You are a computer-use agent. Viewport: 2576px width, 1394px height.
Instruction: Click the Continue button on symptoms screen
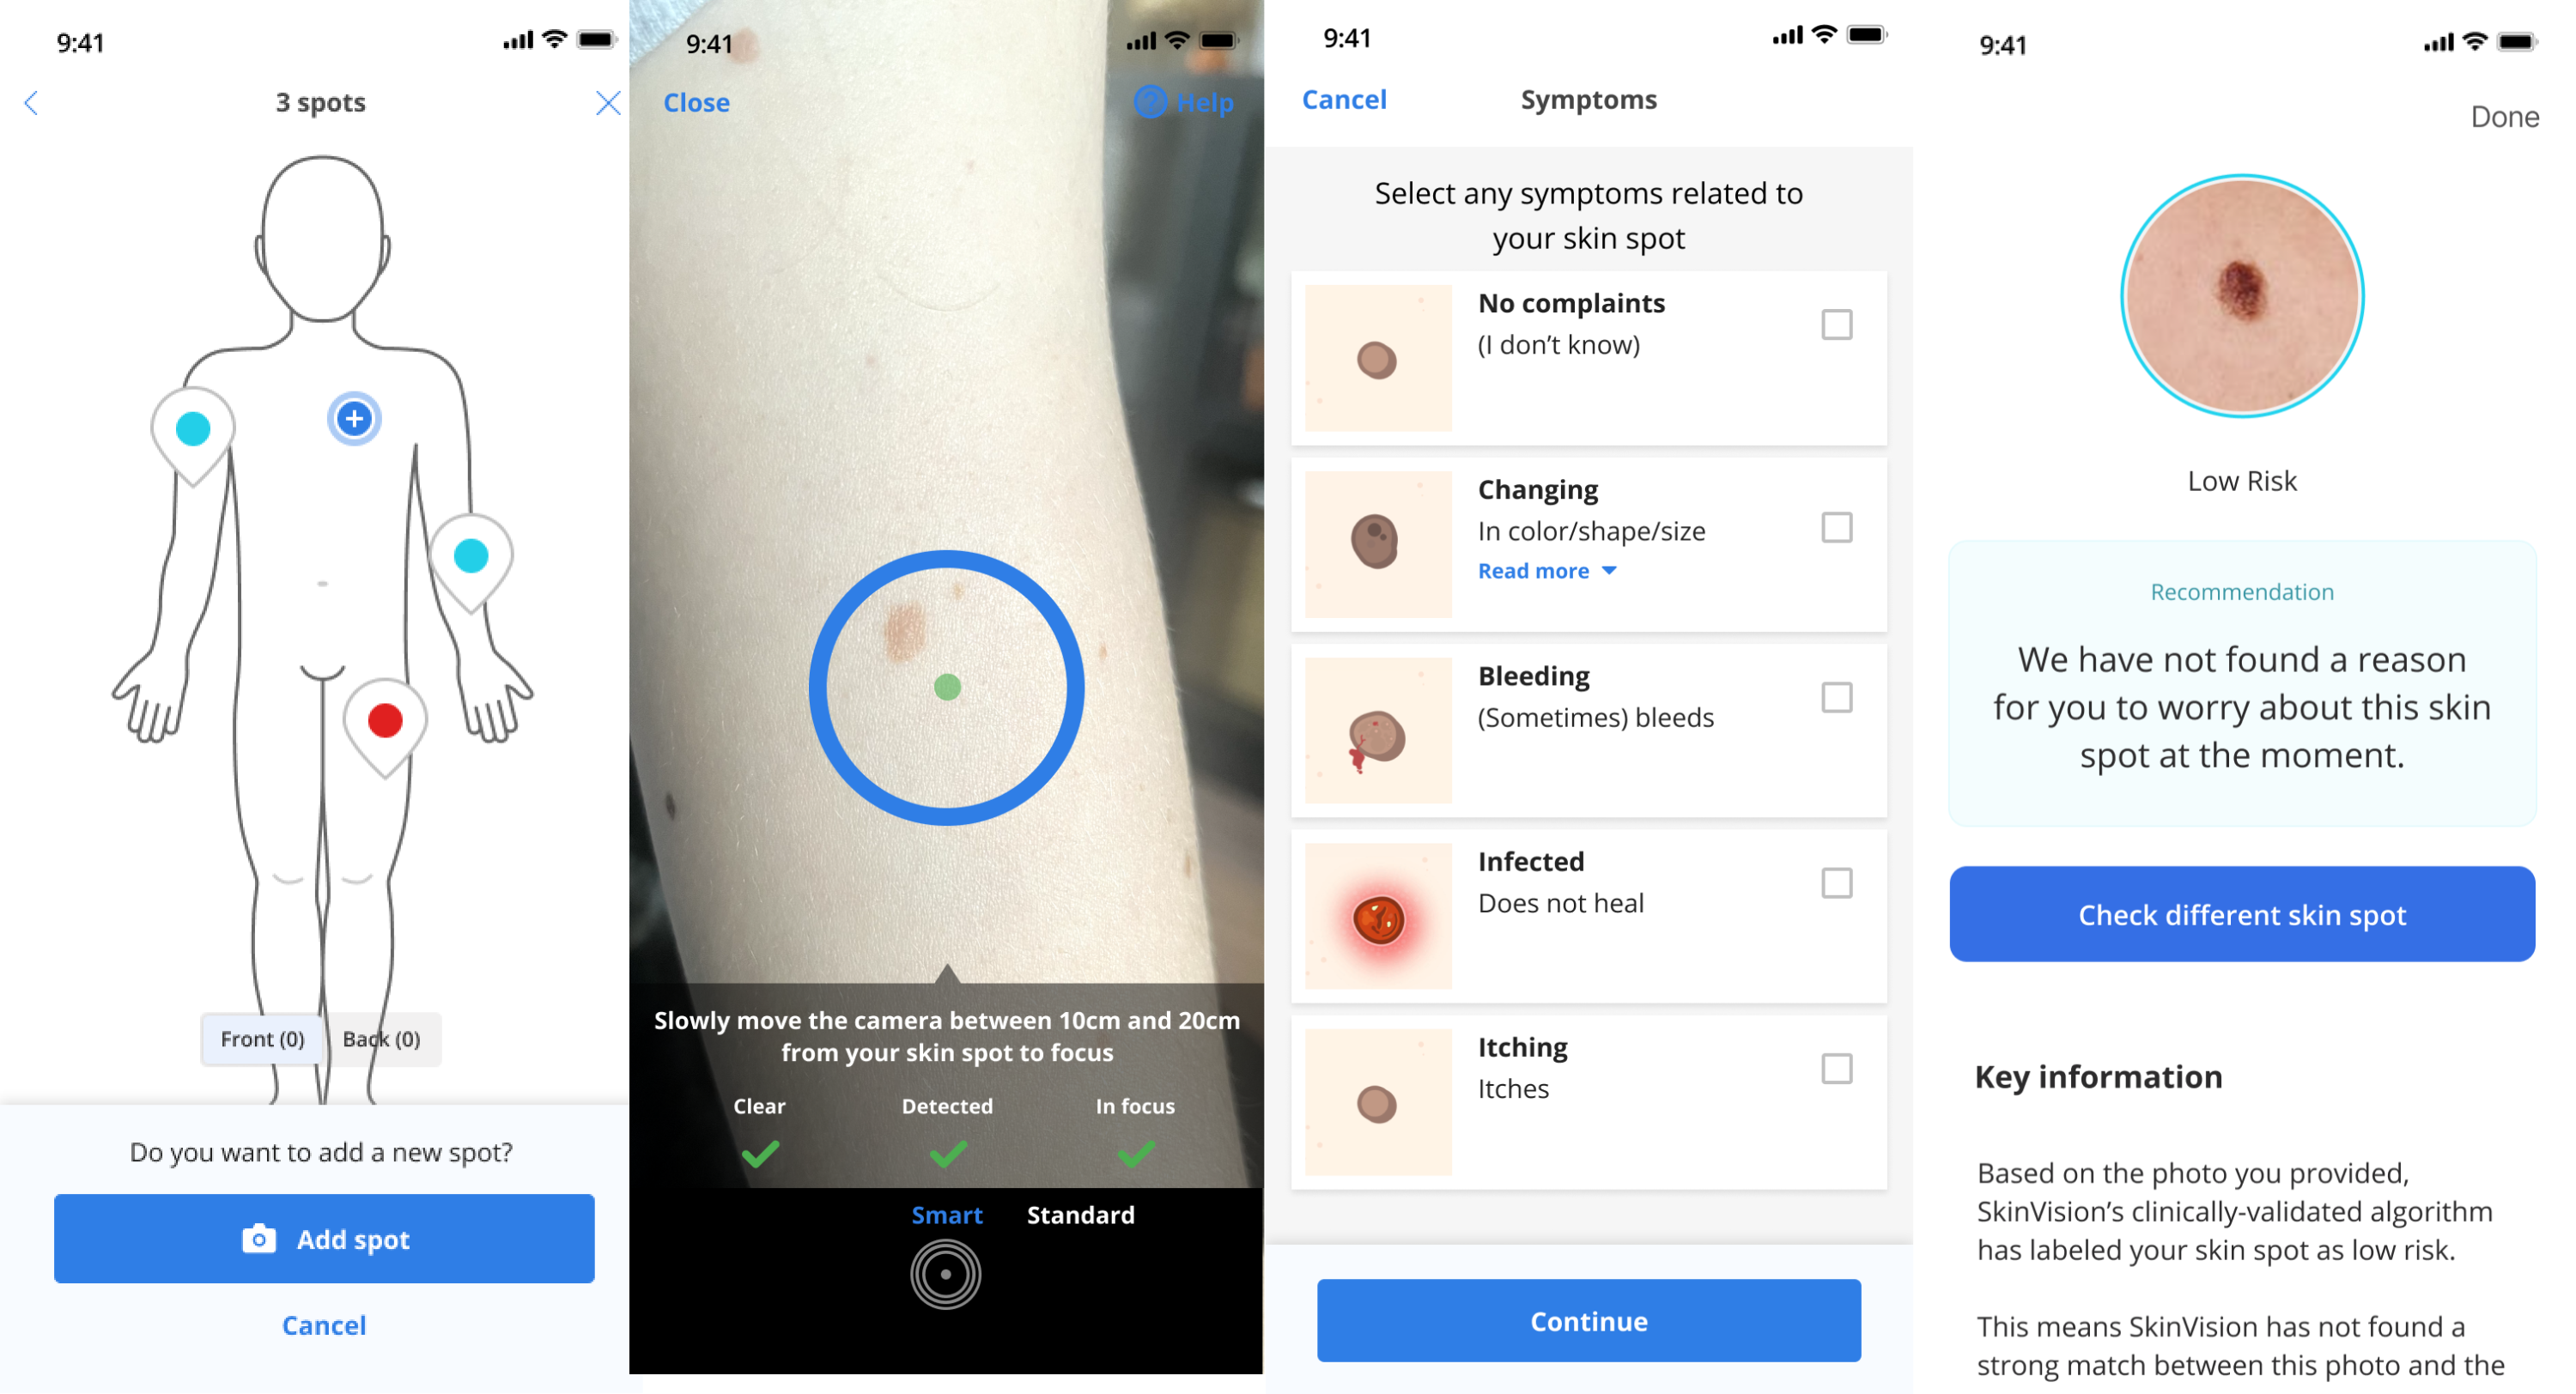click(x=1589, y=1320)
